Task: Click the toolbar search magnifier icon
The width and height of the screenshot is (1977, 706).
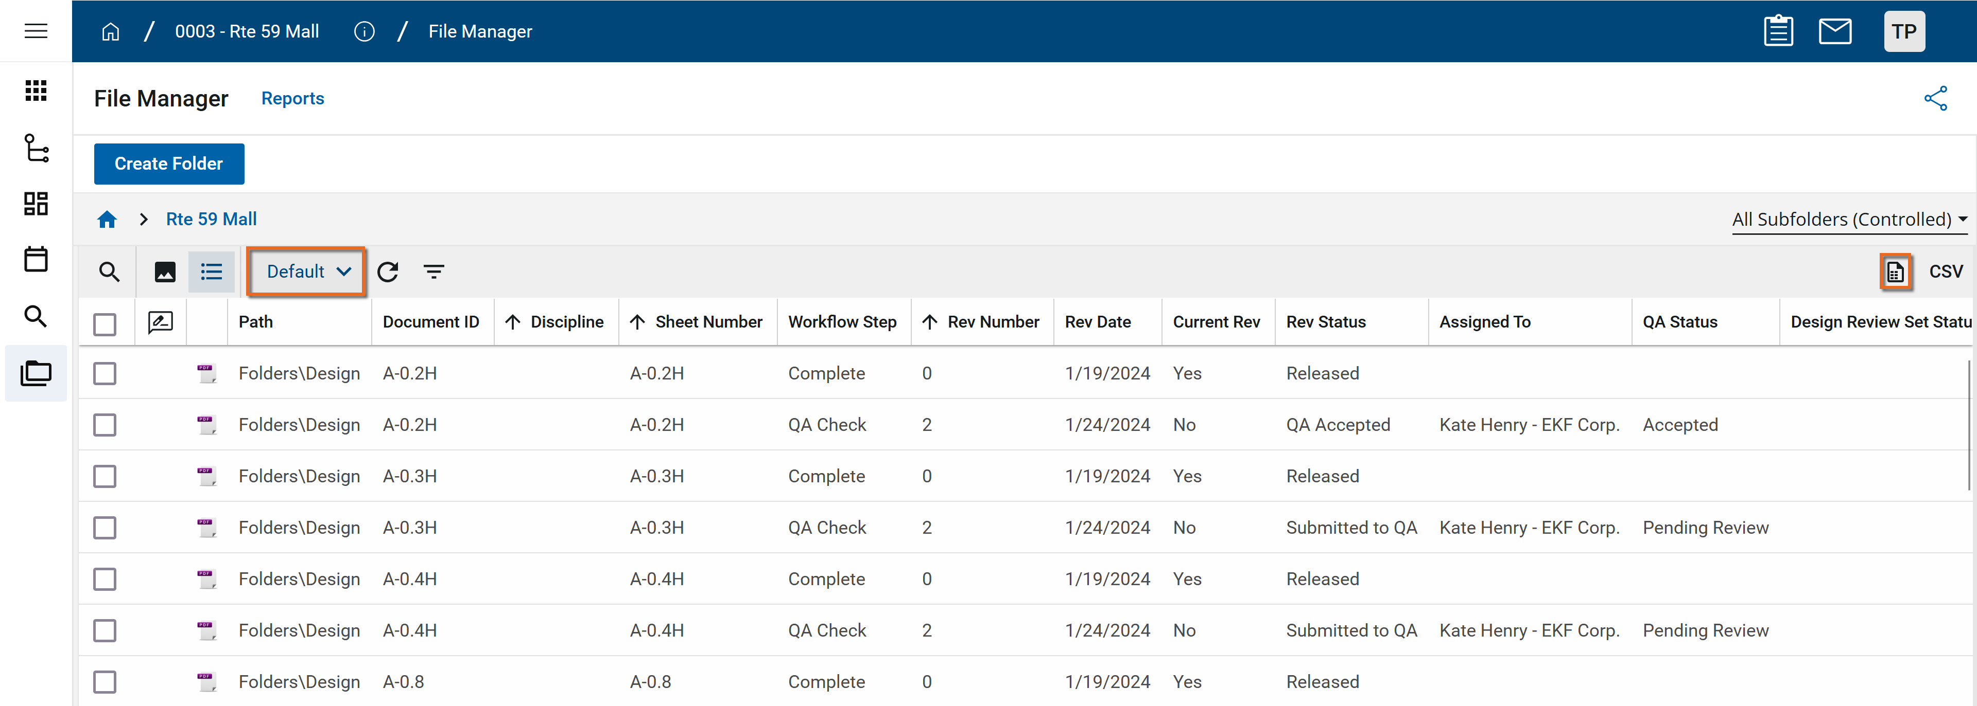Action: pyautogui.click(x=109, y=271)
